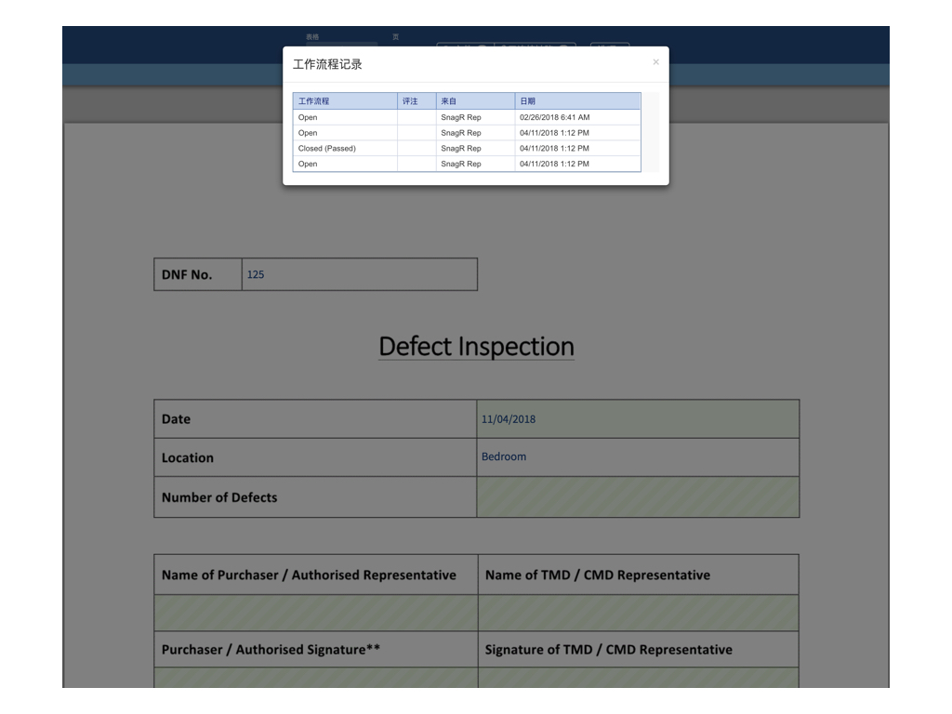Fill field under Name of Purchaser / Authorised Representative

316,613
